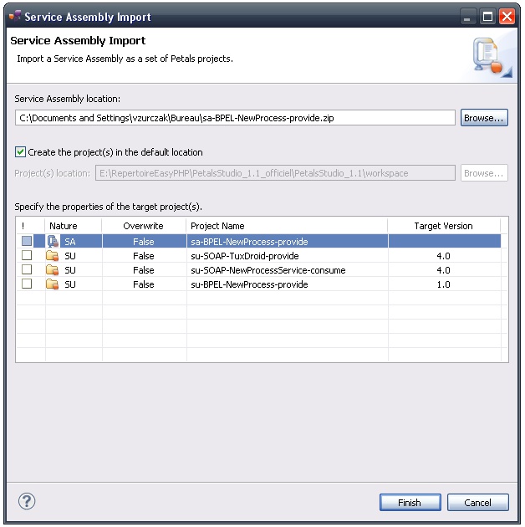
Task: Click the Service Assembly location text field
Action: [x=235, y=118]
